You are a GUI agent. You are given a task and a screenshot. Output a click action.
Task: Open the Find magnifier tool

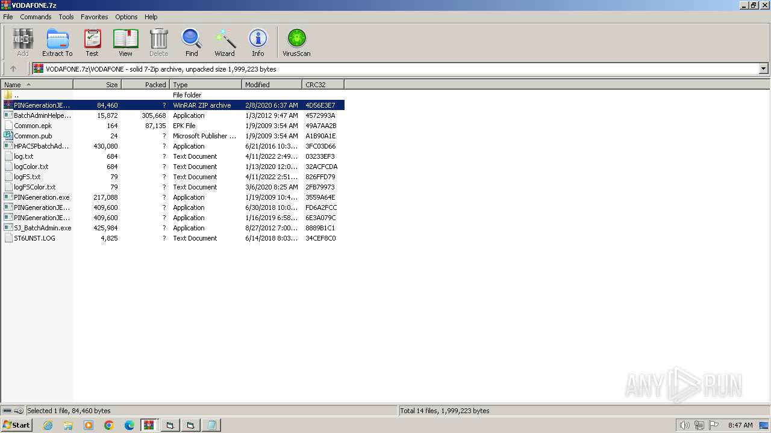coord(192,43)
